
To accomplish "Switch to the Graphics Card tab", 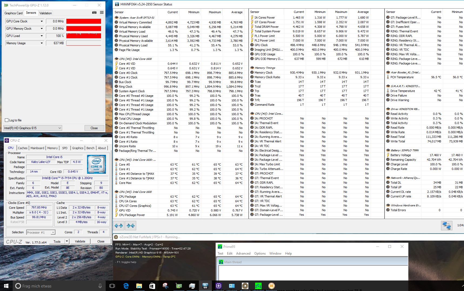I will 14,13.
